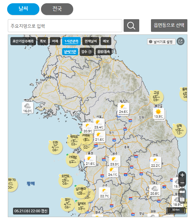The width and height of the screenshot is (190, 221).
Task: Select the 예보 map tab
Action: click(106, 41)
